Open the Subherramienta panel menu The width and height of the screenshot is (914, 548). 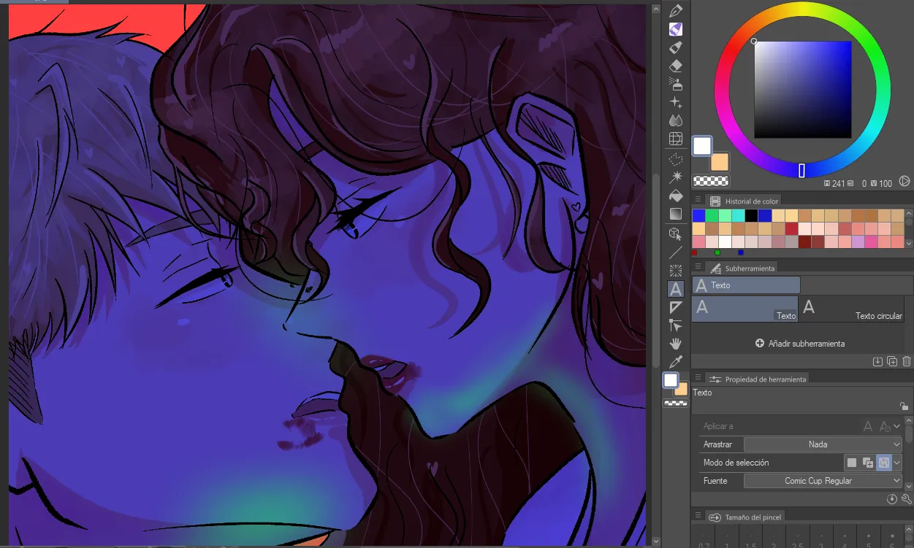(698, 268)
